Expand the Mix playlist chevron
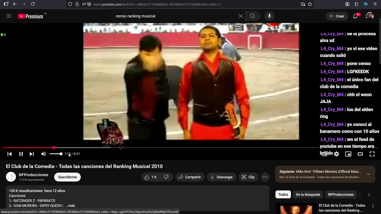This screenshot has height=214, width=381. click(x=368, y=174)
